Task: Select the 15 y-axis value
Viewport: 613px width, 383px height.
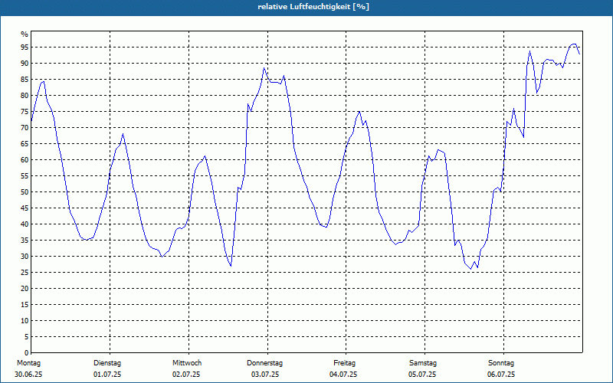Action: 25,305
